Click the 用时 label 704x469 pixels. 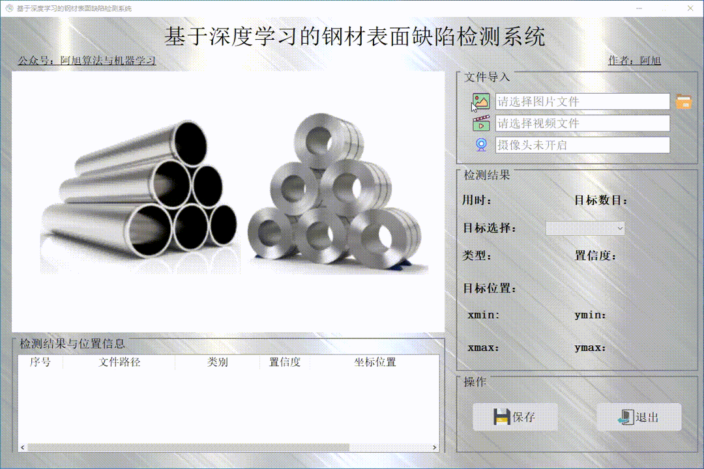point(477,200)
